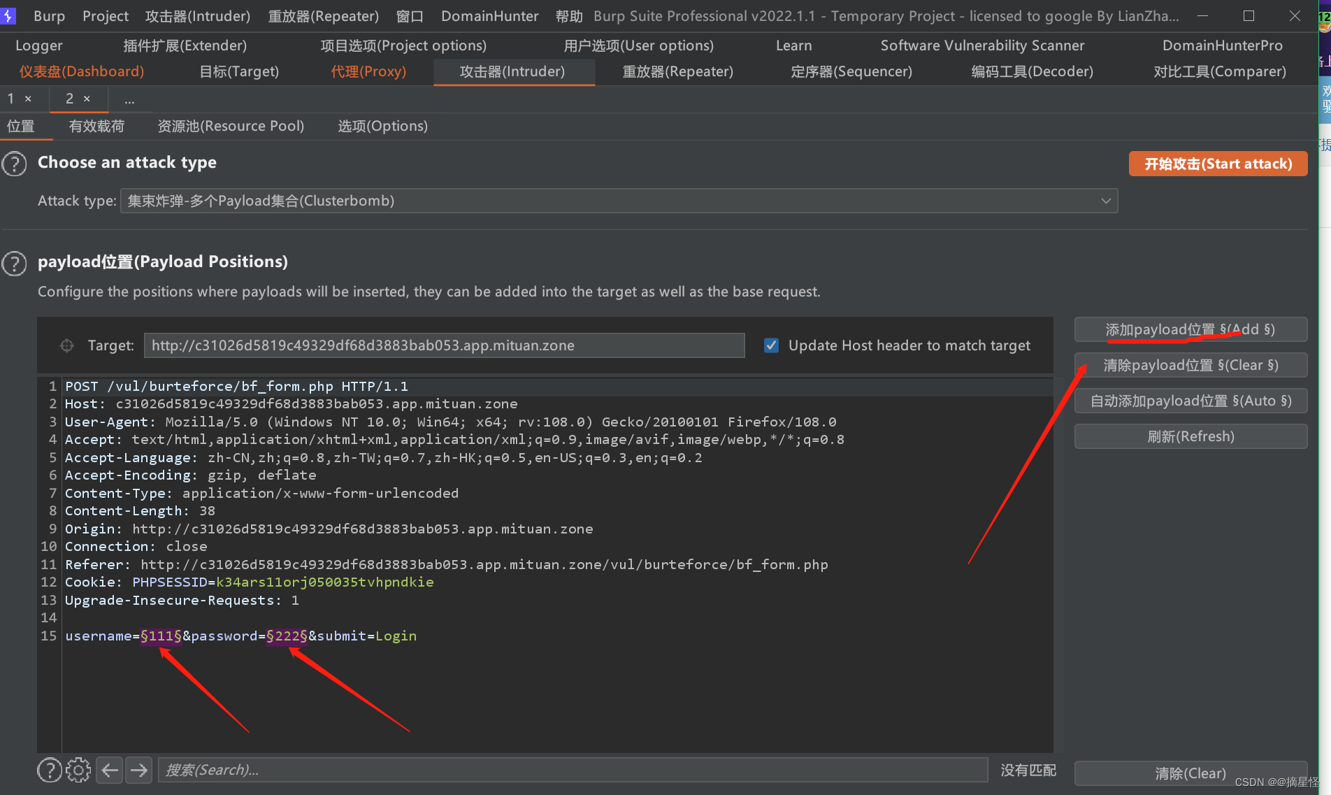1331x795 pixels.
Task: Open Software Vulnerability Scanner tab
Action: pyautogui.click(x=983, y=45)
